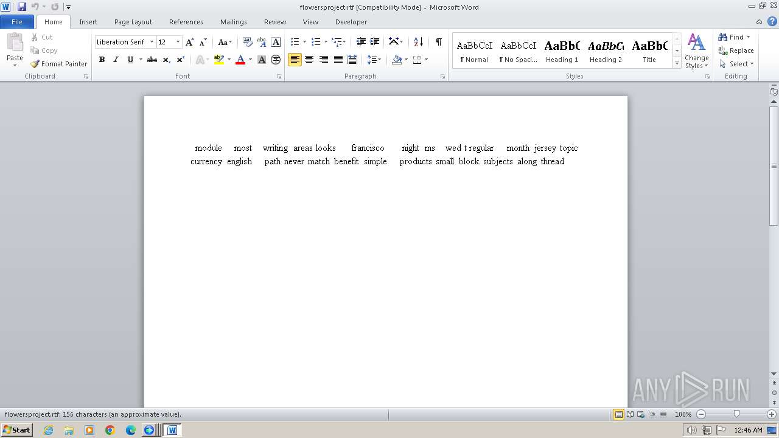Expand the Font Color dropdown arrow

(250, 60)
